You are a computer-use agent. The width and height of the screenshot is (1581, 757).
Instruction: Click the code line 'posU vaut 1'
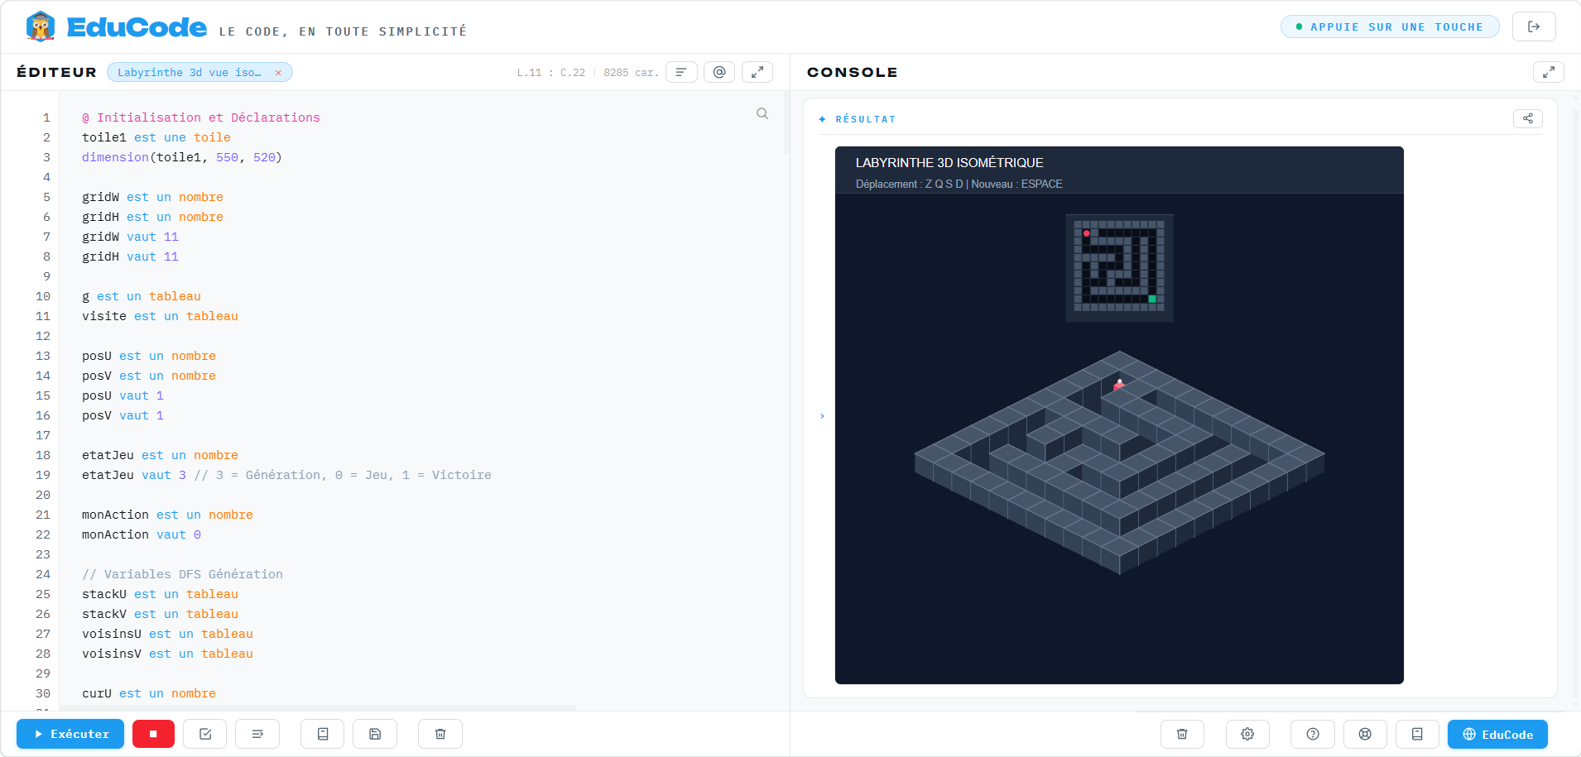pyautogui.click(x=123, y=395)
